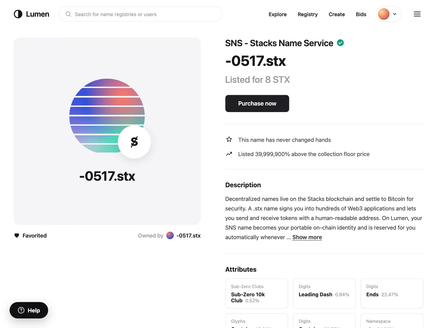Image resolution: width=437 pixels, height=328 pixels.
Task: Toggle the Favorited heart
Action: pyautogui.click(x=17, y=236)
